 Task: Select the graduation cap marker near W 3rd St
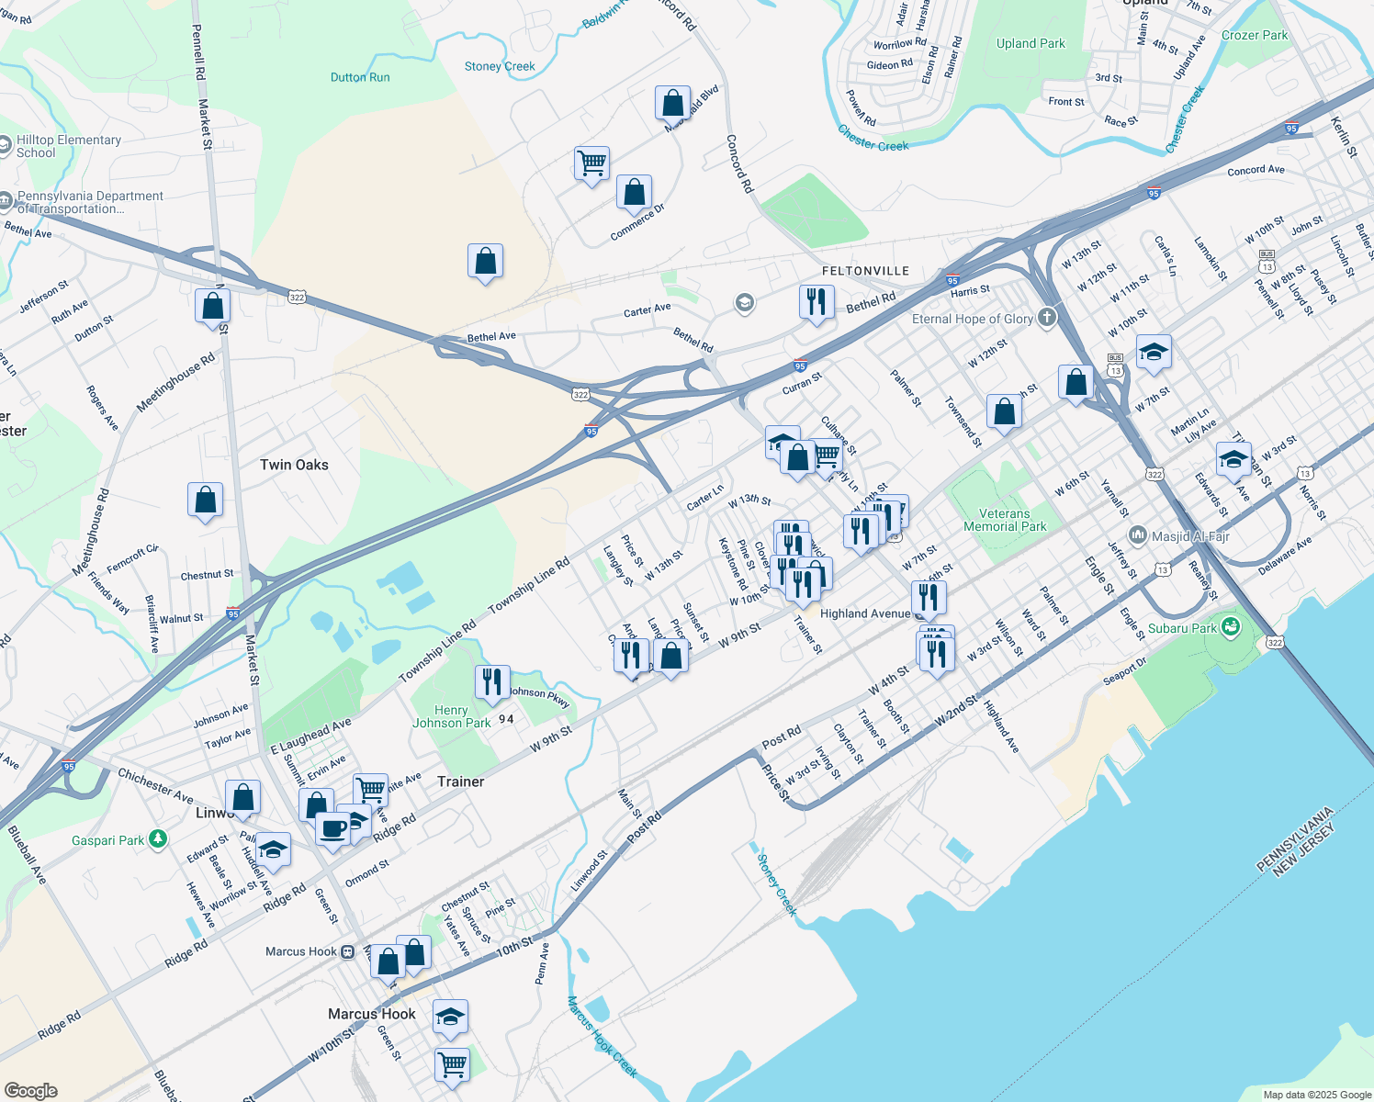coord(1233,460)
